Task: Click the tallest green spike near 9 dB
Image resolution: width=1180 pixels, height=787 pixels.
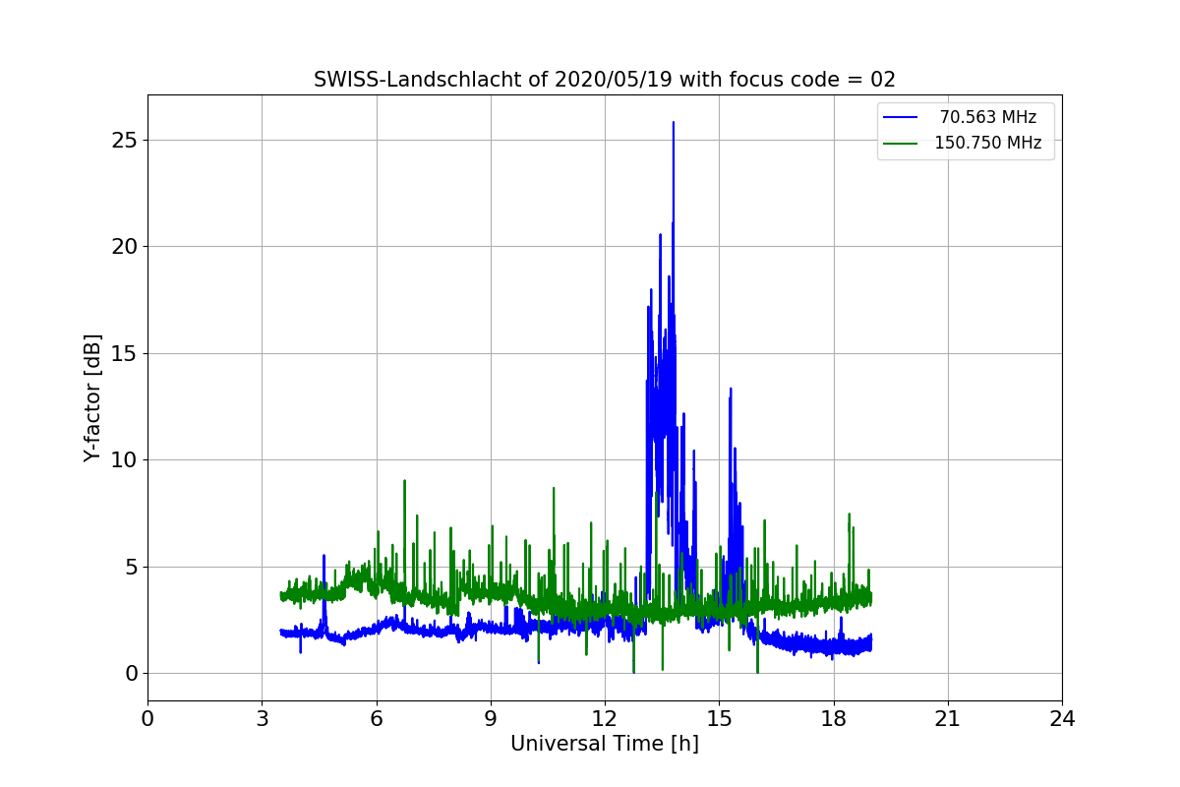Action: click(x=404, y=482)
